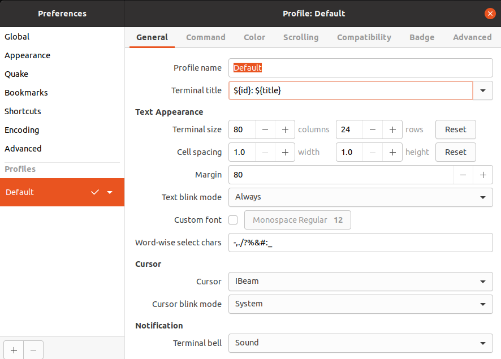The height and width of the screenshot is (359, 501).
Task: Click the add profile plus icon
Action: 14,350
